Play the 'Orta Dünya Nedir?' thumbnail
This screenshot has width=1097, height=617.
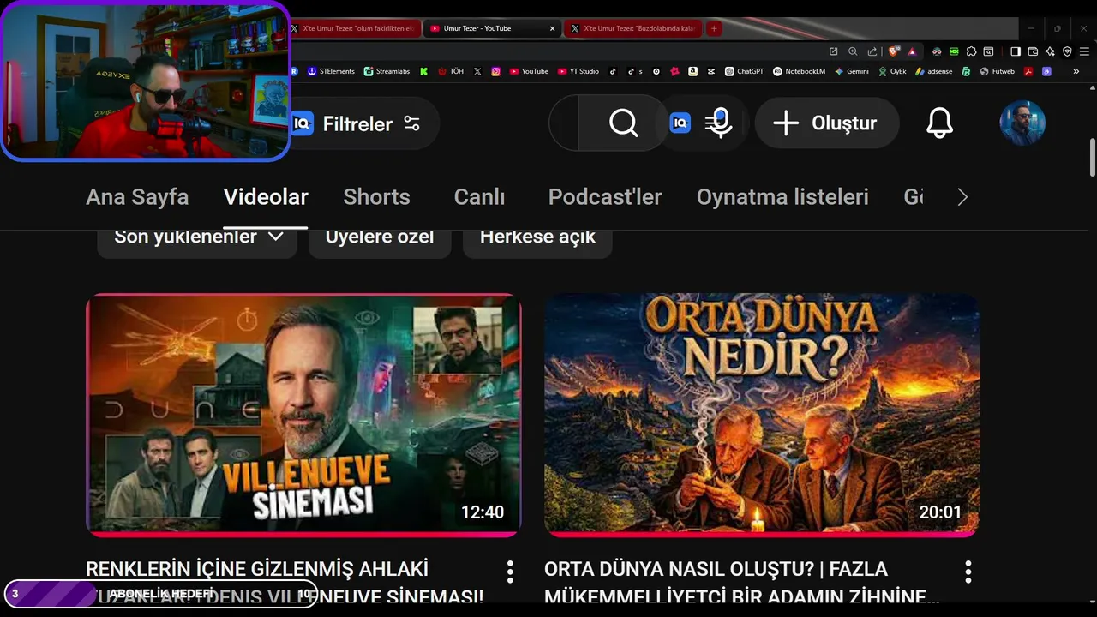tap(762, 416)
